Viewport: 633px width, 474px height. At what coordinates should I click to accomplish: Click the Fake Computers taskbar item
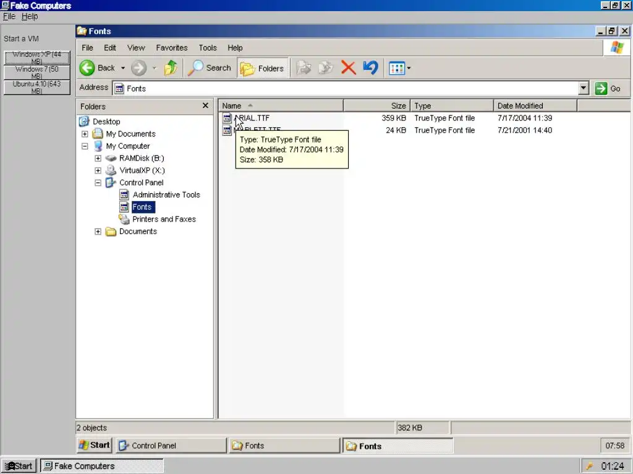pos(102,466)
